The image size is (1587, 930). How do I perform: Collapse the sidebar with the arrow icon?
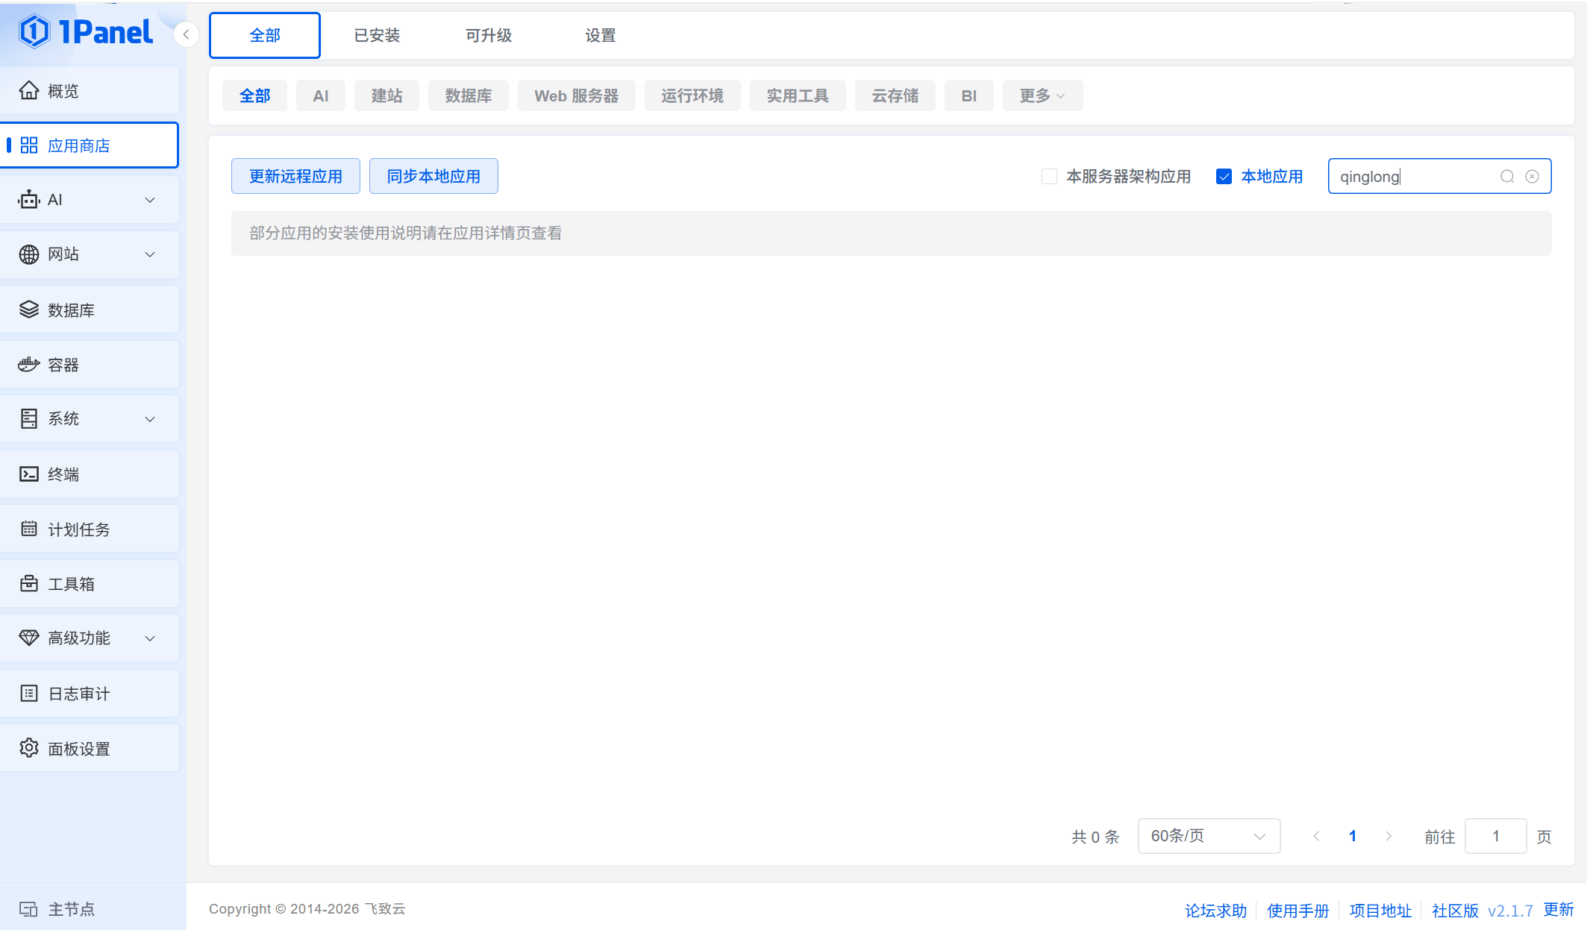pos(186,34)
